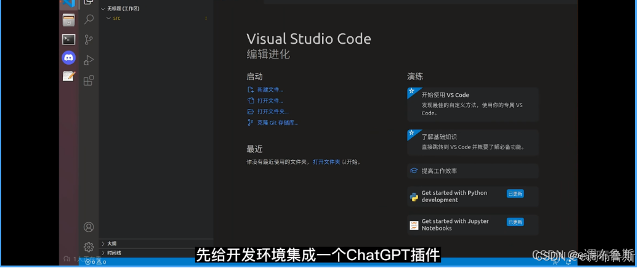Image resolution: width=638 pixels, height=268 pixels.
Task: Click 已更新 badge on Python card
Action: 515,194
